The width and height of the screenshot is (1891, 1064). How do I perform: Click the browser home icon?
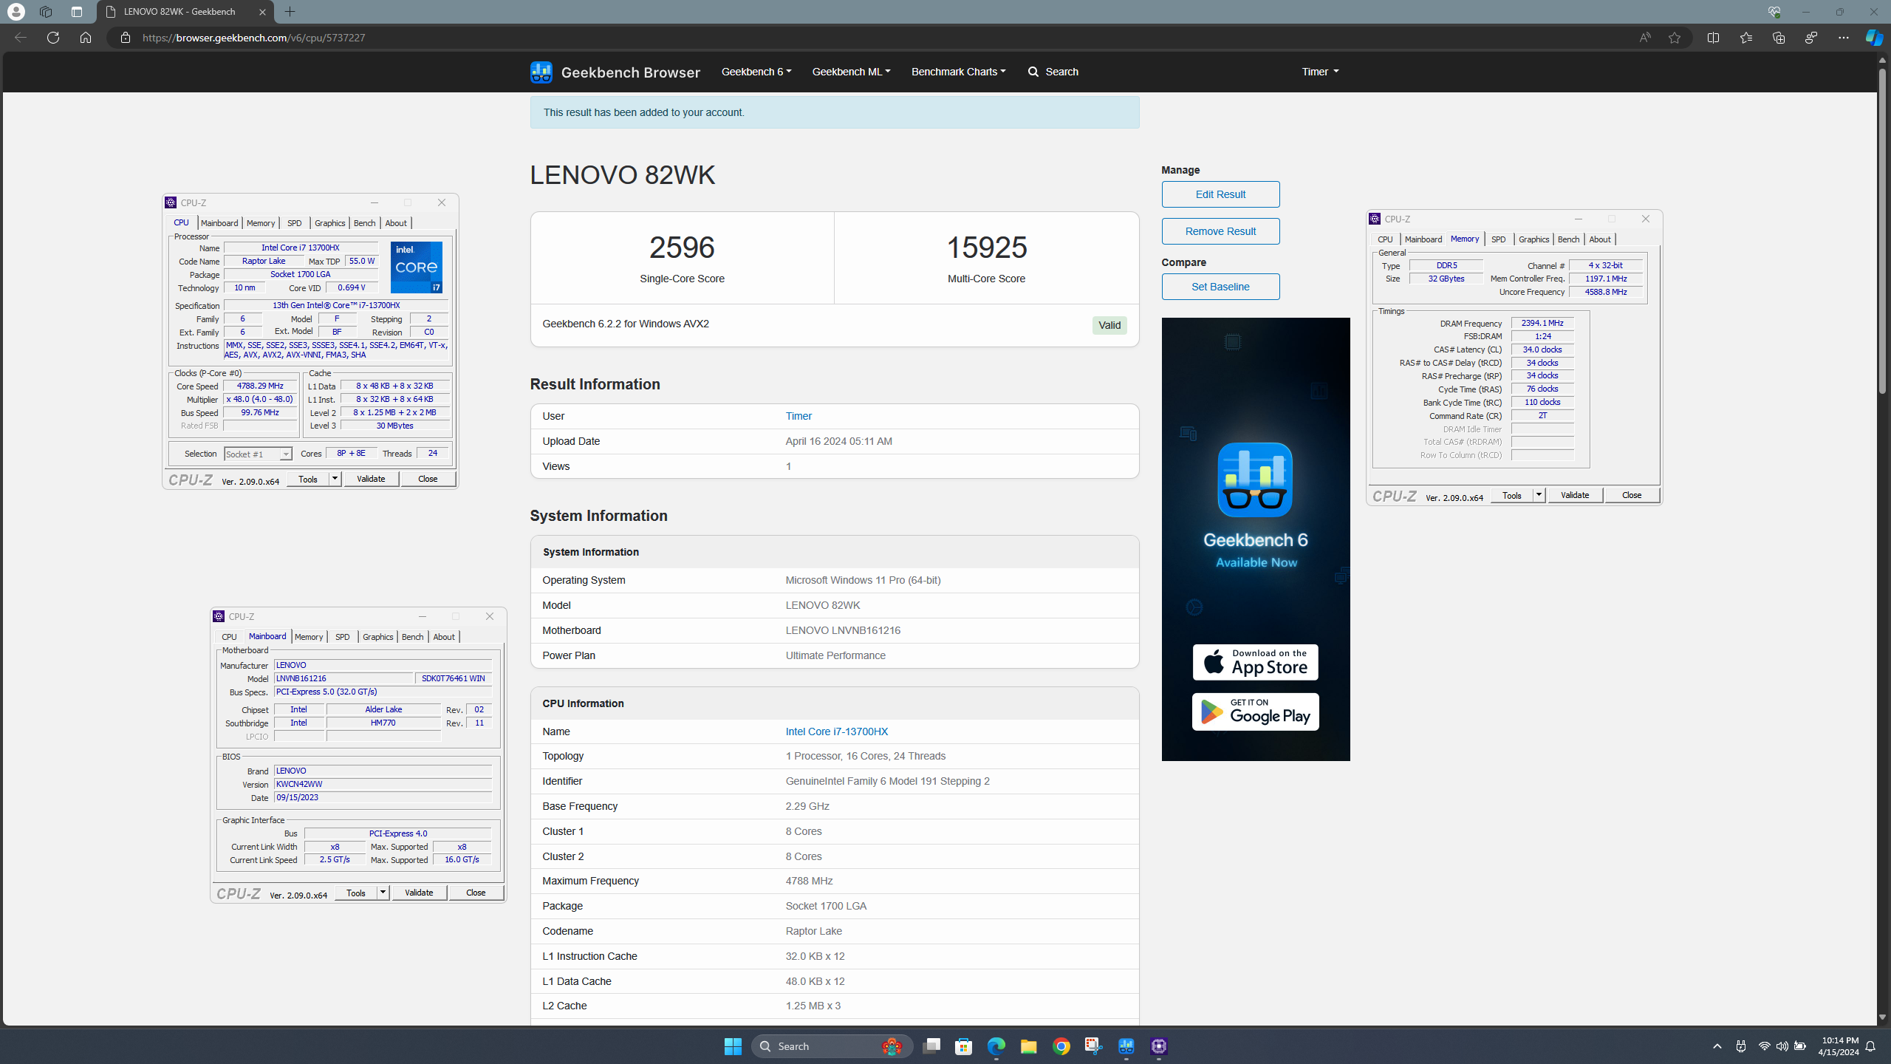86,38
